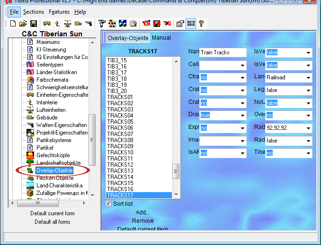Image resolution: width=321 pixels, height=245 pixels.
Task: Open the pistol weapons toolbar icon
Action: tap(89, 24)
